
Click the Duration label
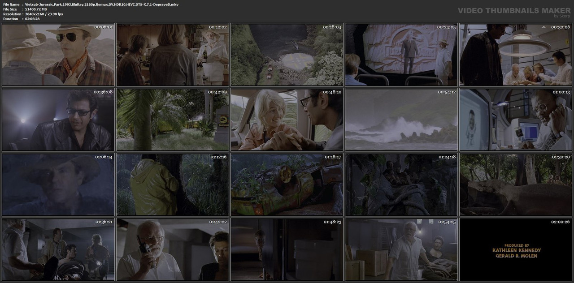tap(10, 19)
